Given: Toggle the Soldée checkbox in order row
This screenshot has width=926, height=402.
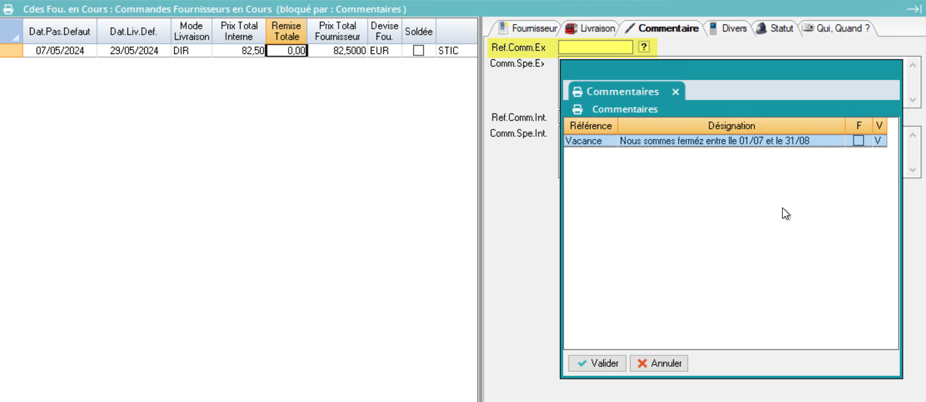Looking at the screenshot, I should 419,51.
